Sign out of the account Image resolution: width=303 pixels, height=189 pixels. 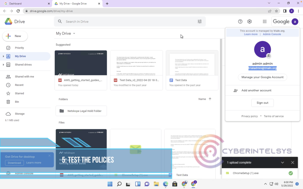tap(262, 103)
